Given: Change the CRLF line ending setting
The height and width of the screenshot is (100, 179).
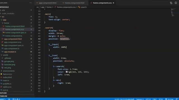Looking at the screenshot, I should (x=155, y=99).
